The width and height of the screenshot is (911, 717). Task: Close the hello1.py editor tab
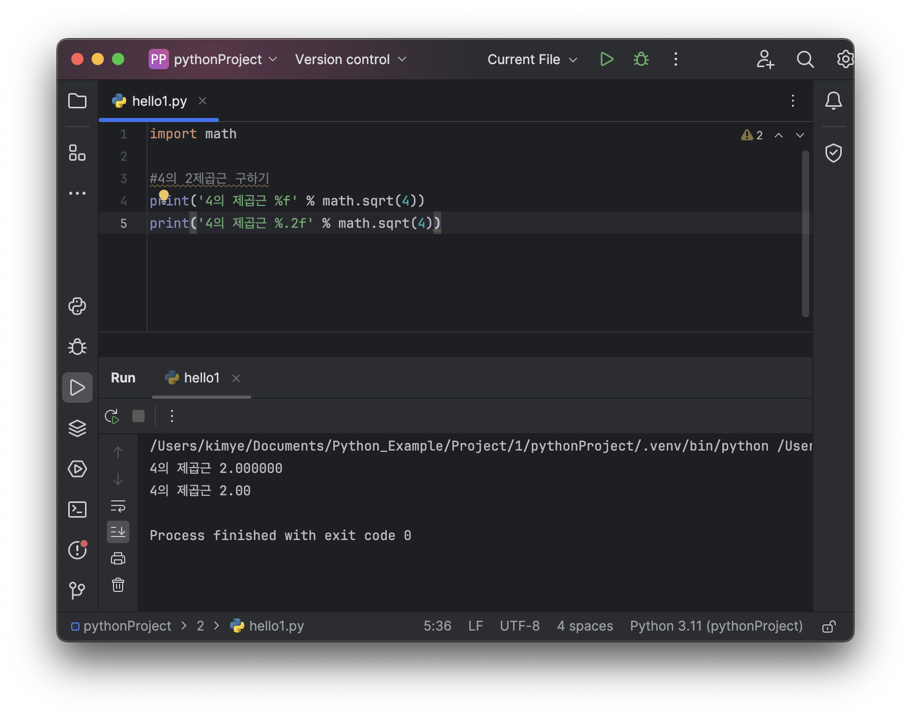203,101
